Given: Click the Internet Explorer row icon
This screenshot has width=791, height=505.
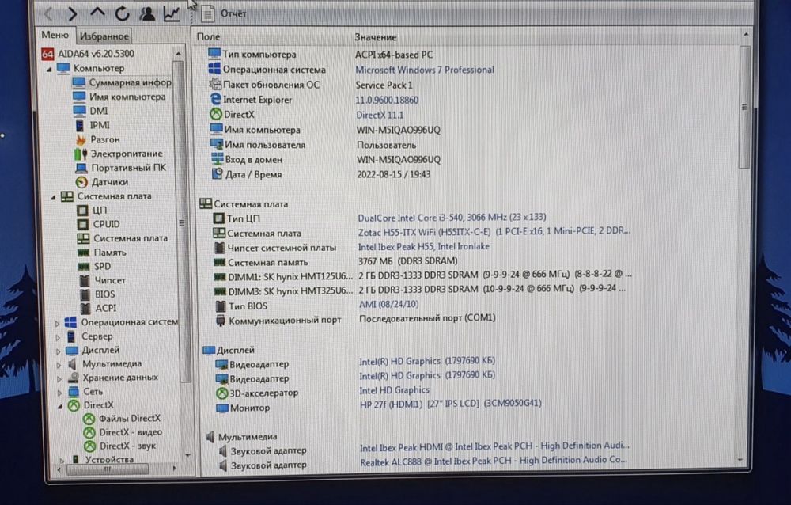Looking at the screenshot, I should click(x=215, y=100).
